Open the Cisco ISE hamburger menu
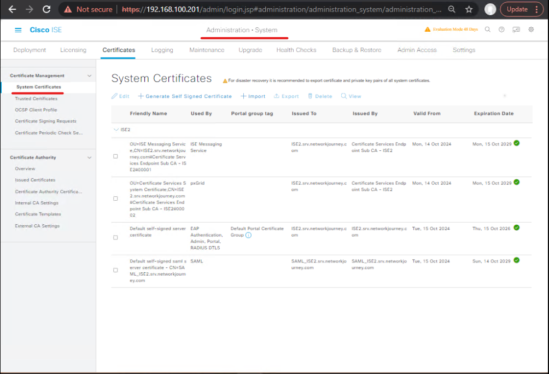The height and width of the screenshot is (374, 549). click(18, 30)
